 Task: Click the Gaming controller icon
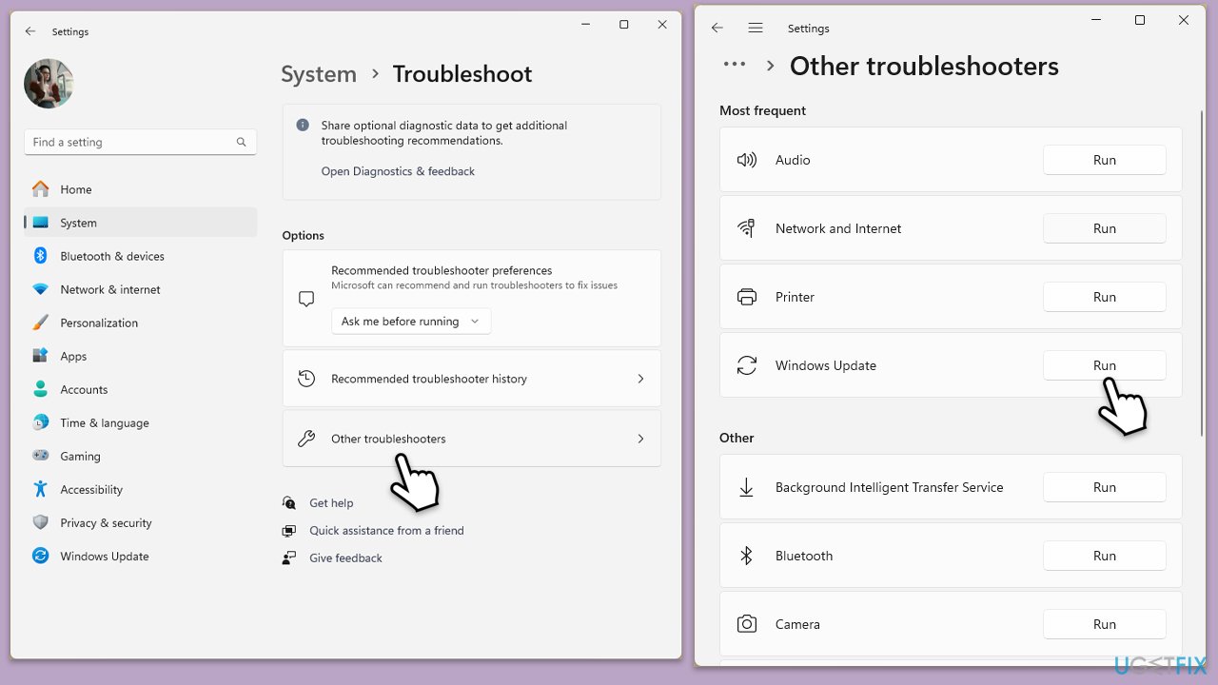point(40,456)
